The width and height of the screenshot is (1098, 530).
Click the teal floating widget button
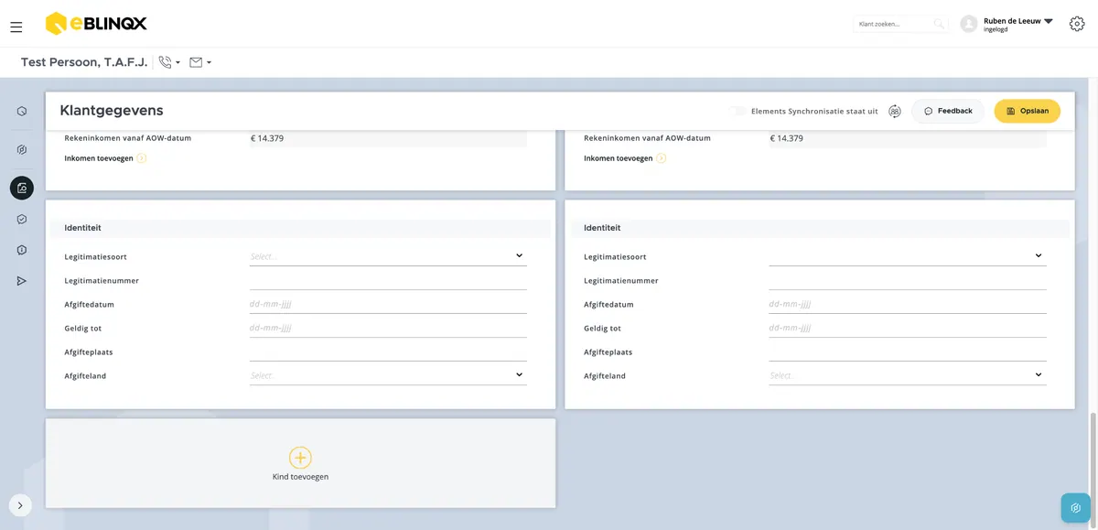(1075, 508)
